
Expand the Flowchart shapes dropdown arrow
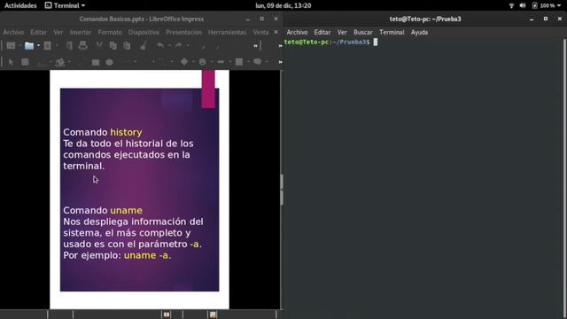pyautogui.click(x=248, y=62)
